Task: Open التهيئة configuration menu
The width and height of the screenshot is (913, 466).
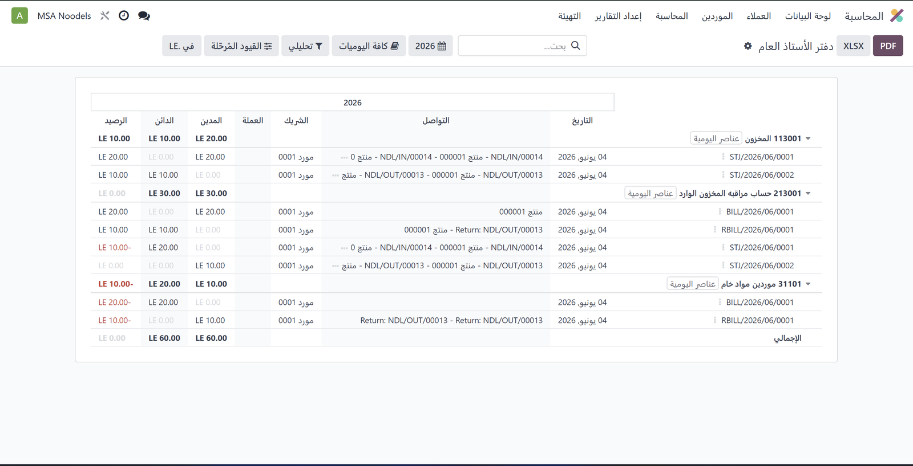Action: [x=569, y=16]
